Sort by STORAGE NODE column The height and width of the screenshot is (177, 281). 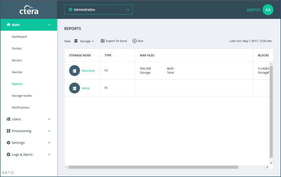(x=80, y=56)
